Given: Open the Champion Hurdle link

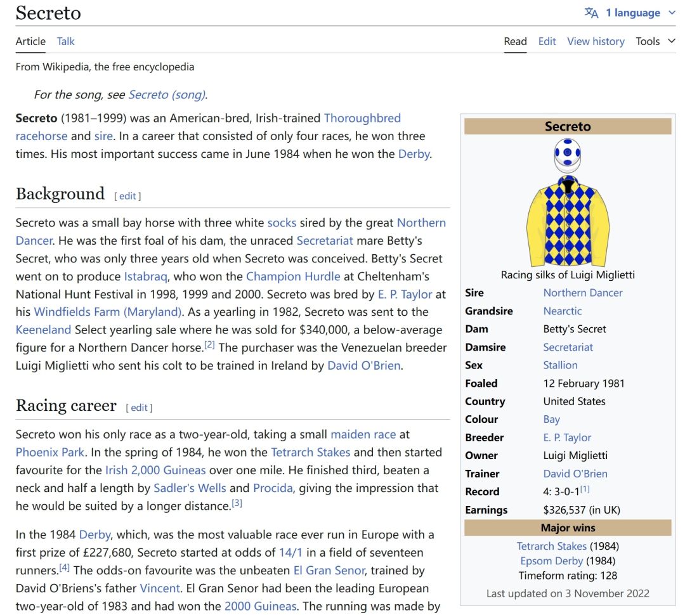Looking at the screenshot, I should tap(293, 276).
